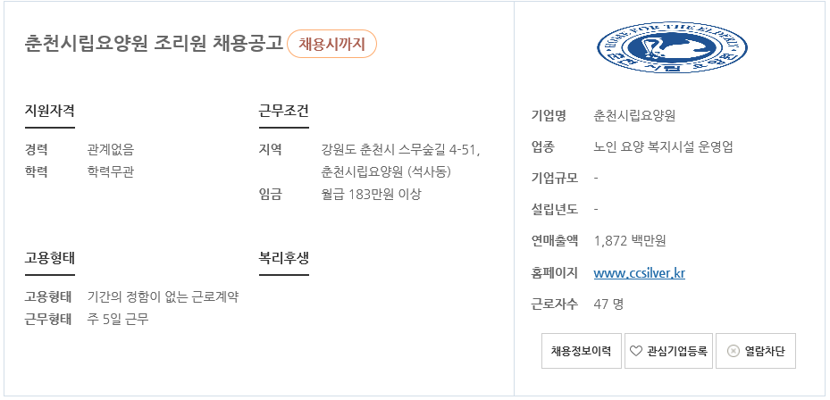Open the 채용정보이력 button

pos(582,351)
